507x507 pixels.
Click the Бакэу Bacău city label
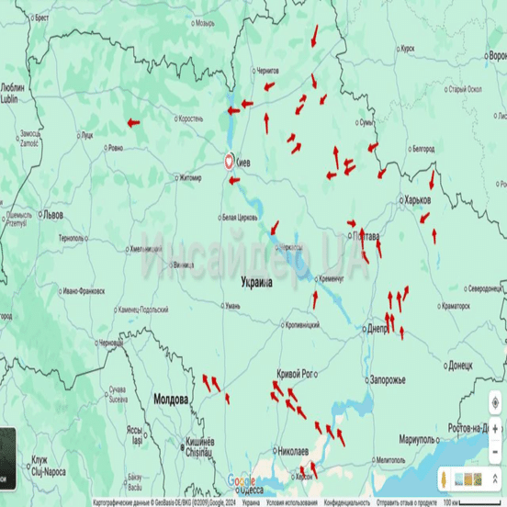[135, 482]
